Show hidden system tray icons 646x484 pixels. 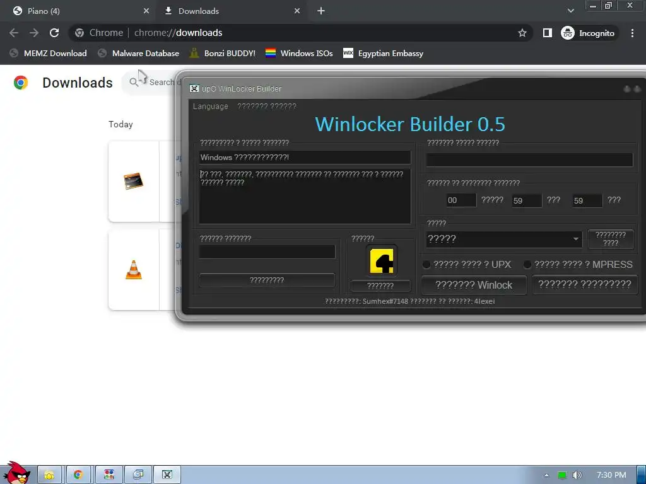point(546,475)
